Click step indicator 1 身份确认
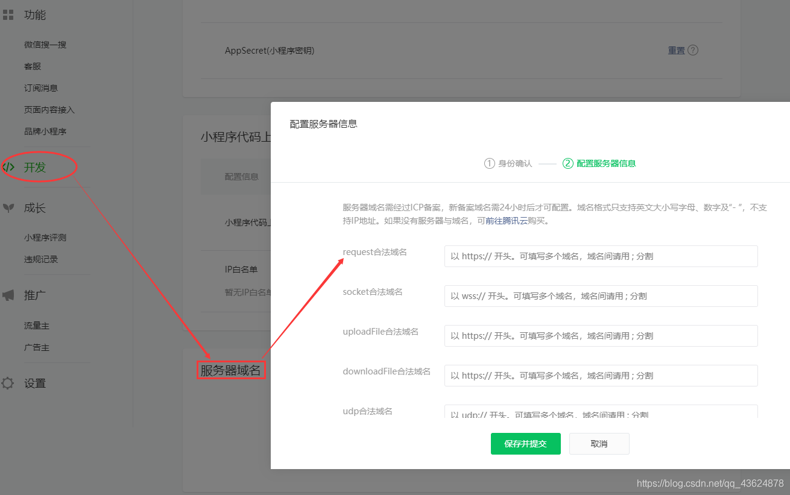 [x=508, y=163]
